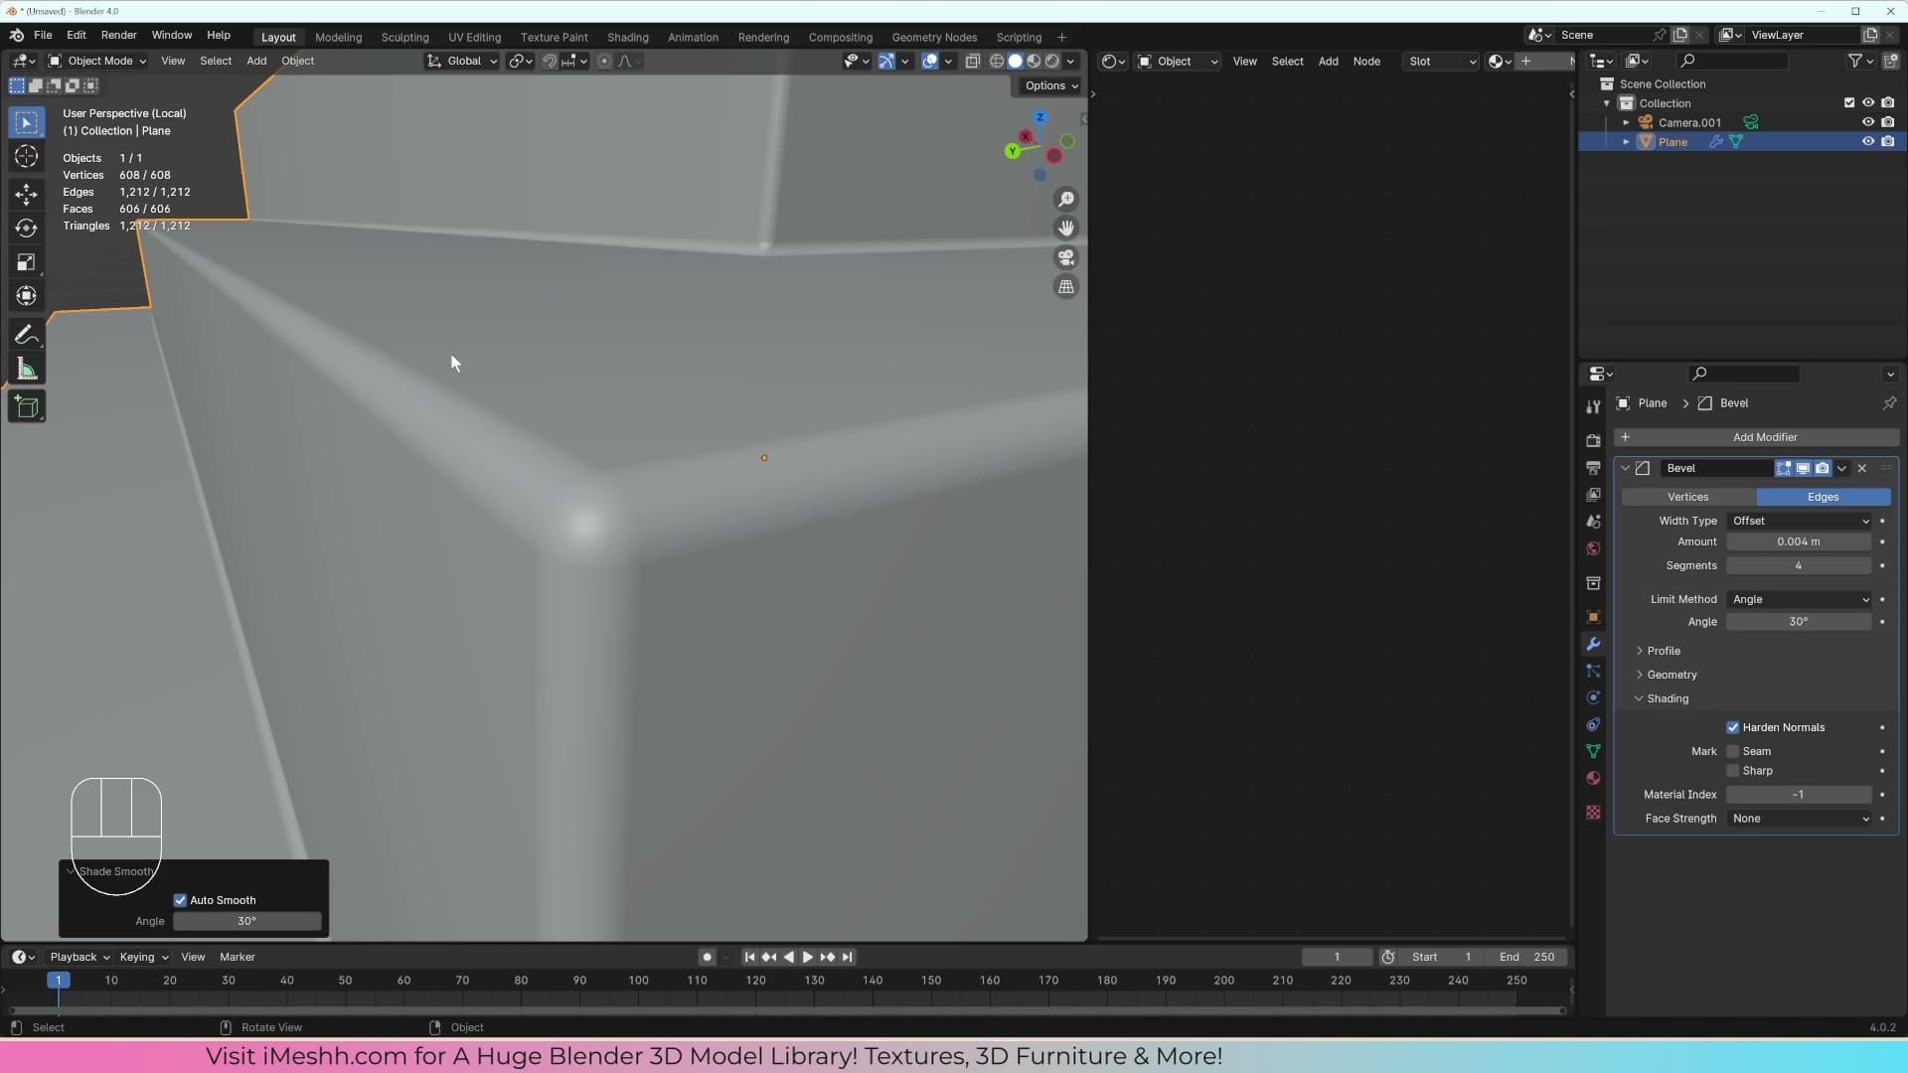Open the Object Mode dropdown

click(97, 61)
